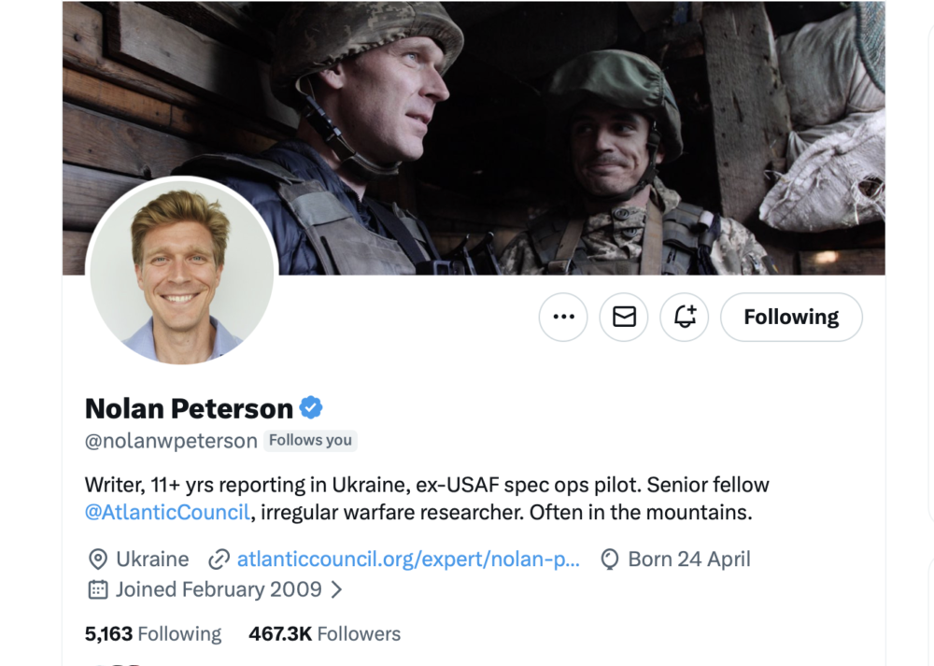Click the bell notification subscribe icon
The image size is (934, 666).
click(x=685, y=317)
